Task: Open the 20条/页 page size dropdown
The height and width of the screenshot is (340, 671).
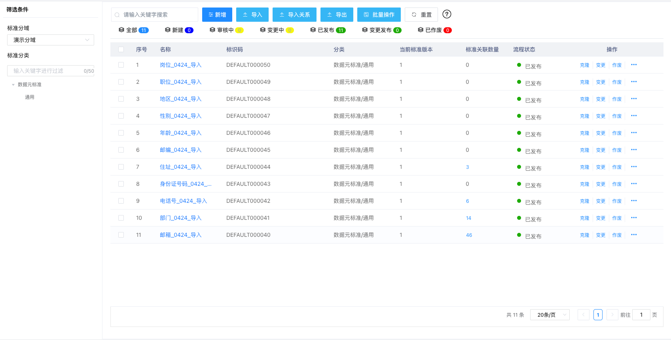Action: coord(550,315)
